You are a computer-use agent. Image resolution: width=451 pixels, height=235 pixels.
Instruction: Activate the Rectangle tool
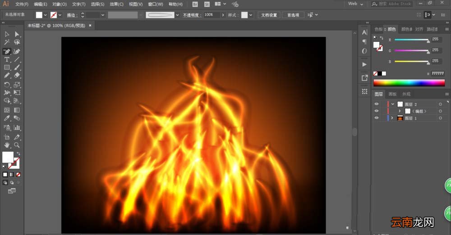click(7, 68)
